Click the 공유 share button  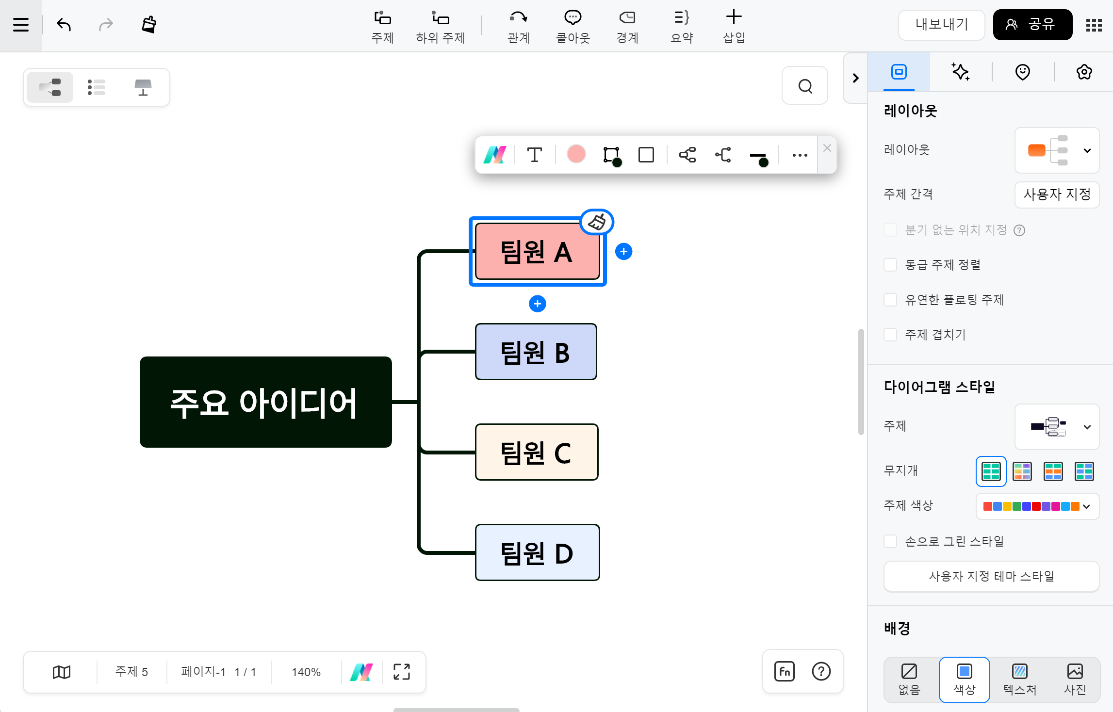tap(1032, 25)
